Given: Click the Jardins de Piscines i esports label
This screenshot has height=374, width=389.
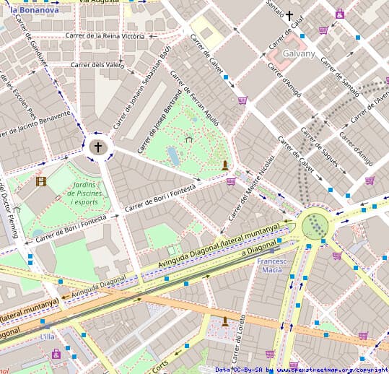Looking at the screenshot, I should pyautogui.click(x=85, y=193).
